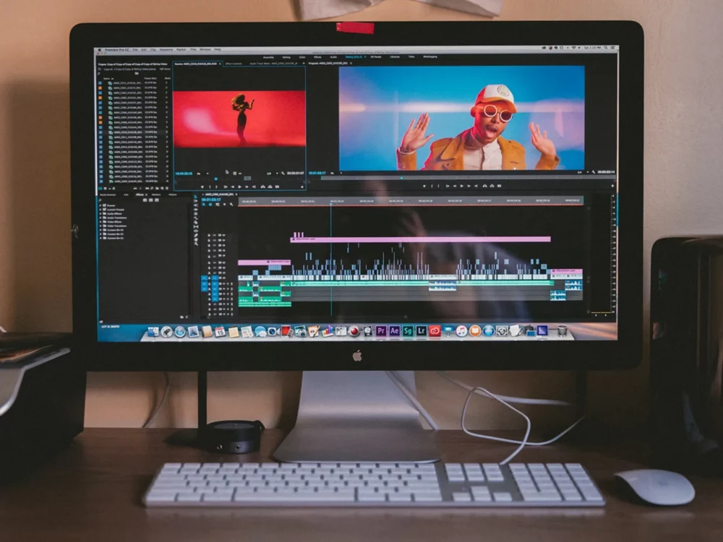Click the Program monitor time ruler bar
Viewport: 723px width, 542px height.
[469, 178]
